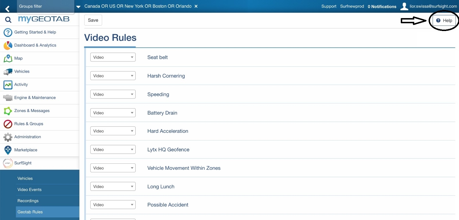Image resolution: width=459 pixels, height=220 pixels.
Task: Open the Activity chart icon
Action: pos(8,85)
